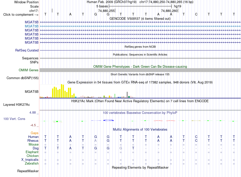Click the 'Common dbSNP(155)' track label
Screen dimensions: 241x177
(x=22, y=78)
